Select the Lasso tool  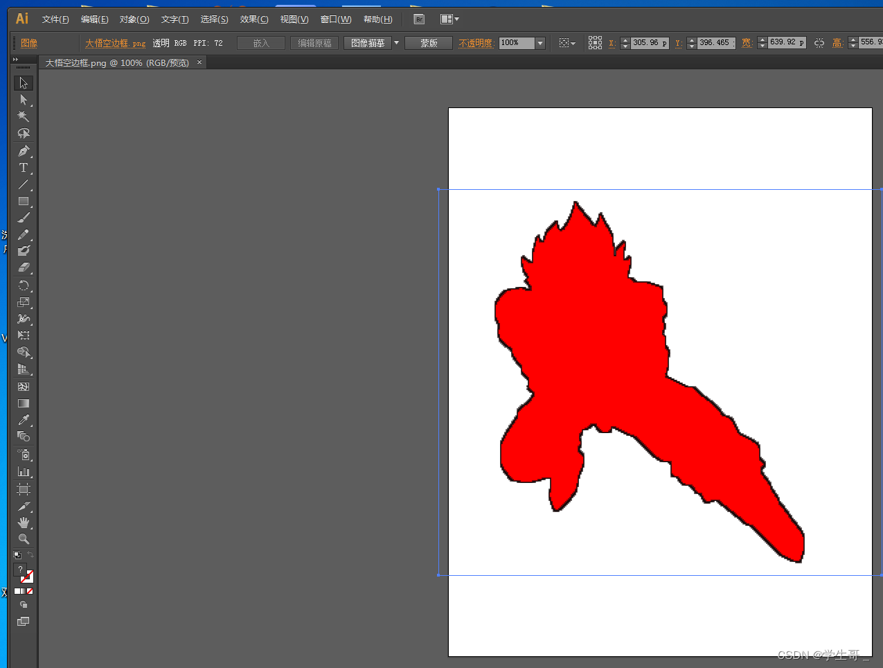point(24,133)
